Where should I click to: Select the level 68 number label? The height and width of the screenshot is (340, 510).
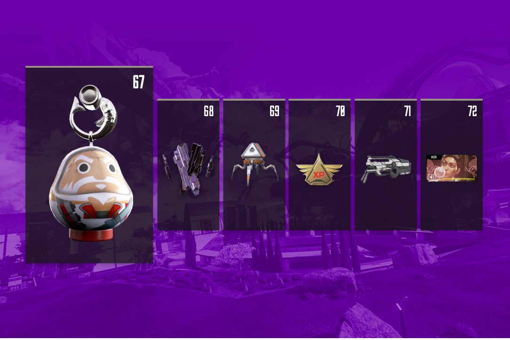pyautogui.click(x=209, y=111)
